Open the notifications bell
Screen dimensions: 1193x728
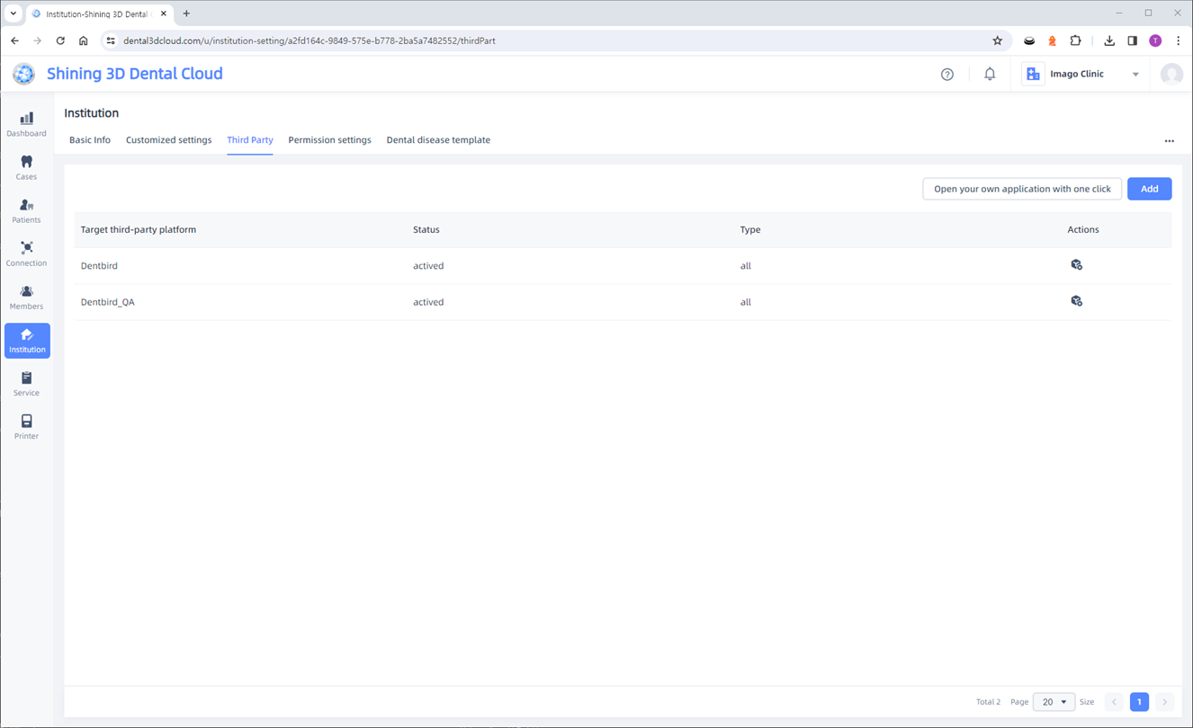click(990, 75)
